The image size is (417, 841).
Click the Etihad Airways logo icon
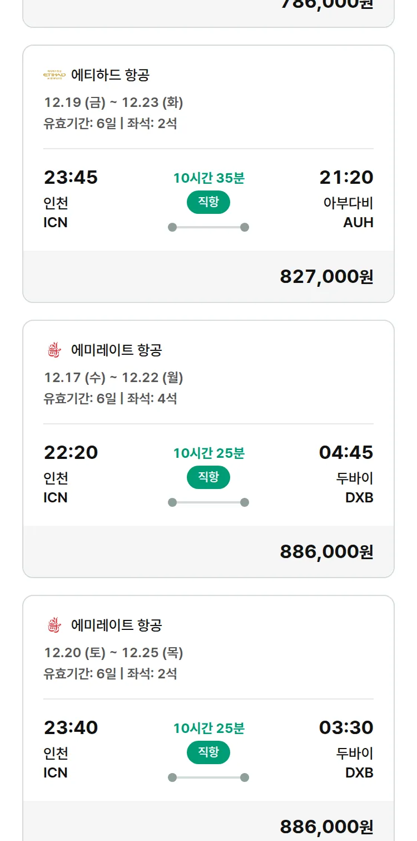point(54,75)
